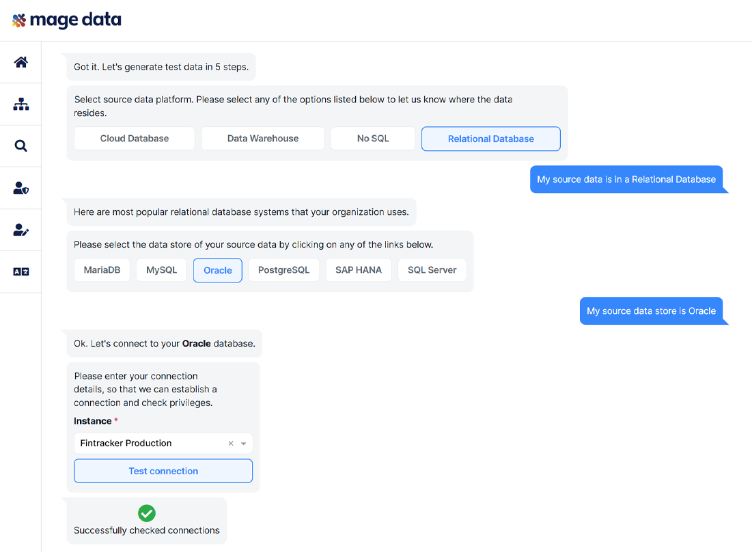Open the hierarchy diagram sidebar icon
This screenshot has width=752, height=552.
pos(21,104)
